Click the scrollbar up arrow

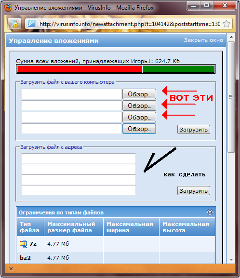[231, 37]
